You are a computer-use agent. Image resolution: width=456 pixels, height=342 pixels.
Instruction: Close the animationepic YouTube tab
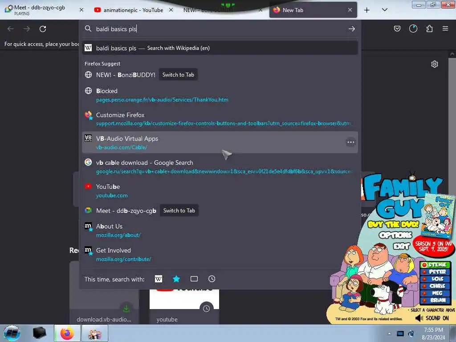click(x=171, y=10)
